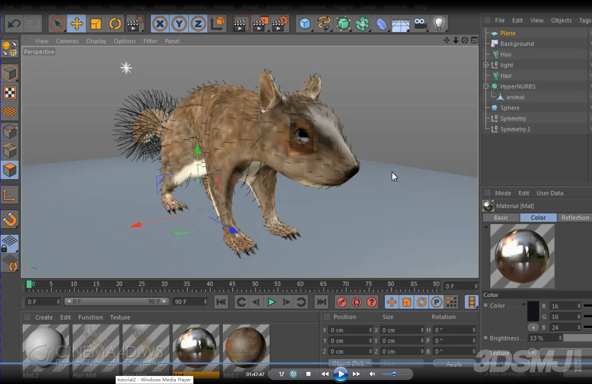Switch to Polygons mode

point(10,170)
